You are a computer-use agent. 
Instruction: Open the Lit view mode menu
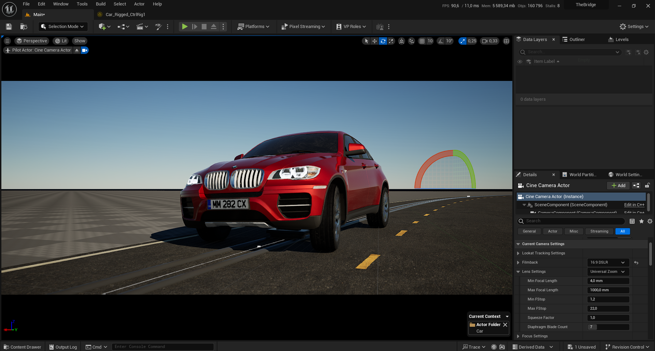click(61, 41)
